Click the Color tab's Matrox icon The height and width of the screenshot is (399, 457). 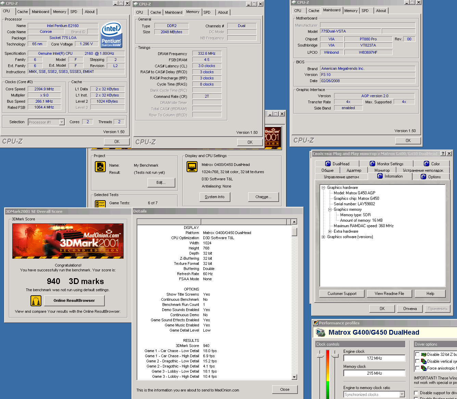(x=427, y=164)
